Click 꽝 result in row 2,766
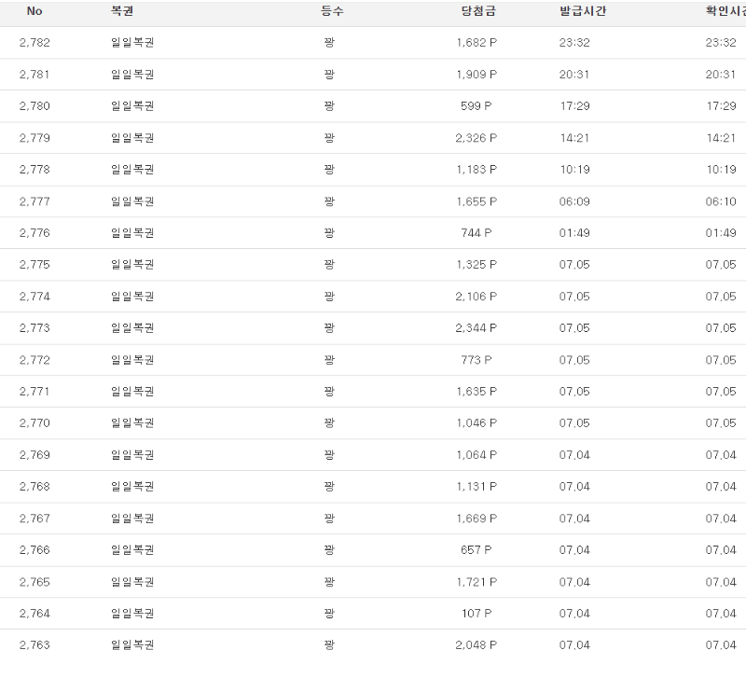This screenshot has height=678, width=746. click(x=329, y=550)
